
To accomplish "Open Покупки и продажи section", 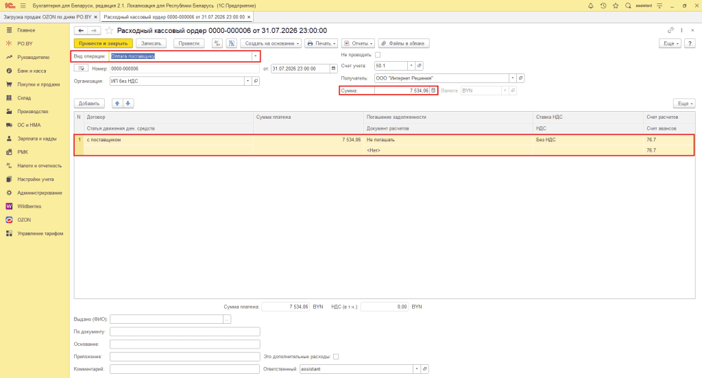I will [x=38, y=84].
